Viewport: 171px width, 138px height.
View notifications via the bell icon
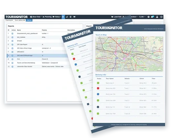152,17
